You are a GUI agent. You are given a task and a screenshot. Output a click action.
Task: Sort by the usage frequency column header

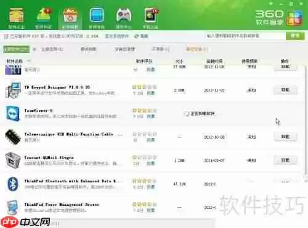click(x=249, y=61)
